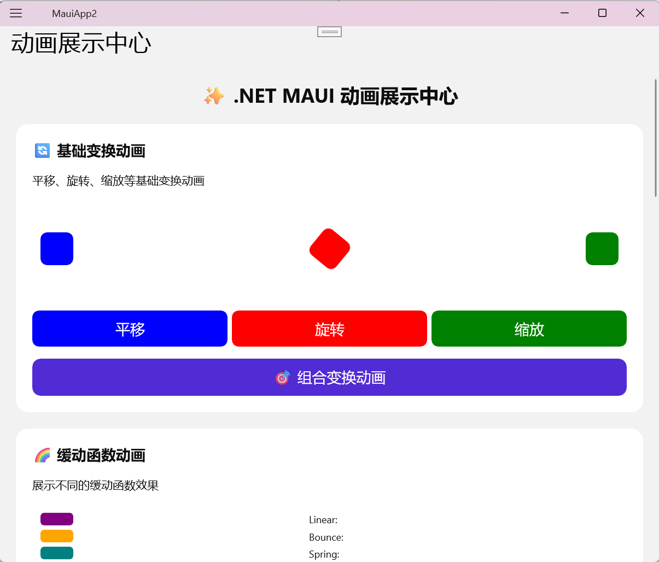Viewport: 659px width, 562px height.
Task: Click the 平移、旋转、缩放等基础变换动画 description
Action: [119, 181]
